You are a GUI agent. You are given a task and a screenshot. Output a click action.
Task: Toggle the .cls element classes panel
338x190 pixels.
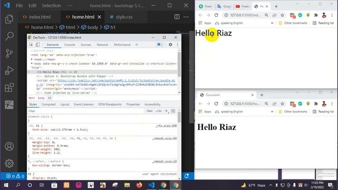pos(159,111)
